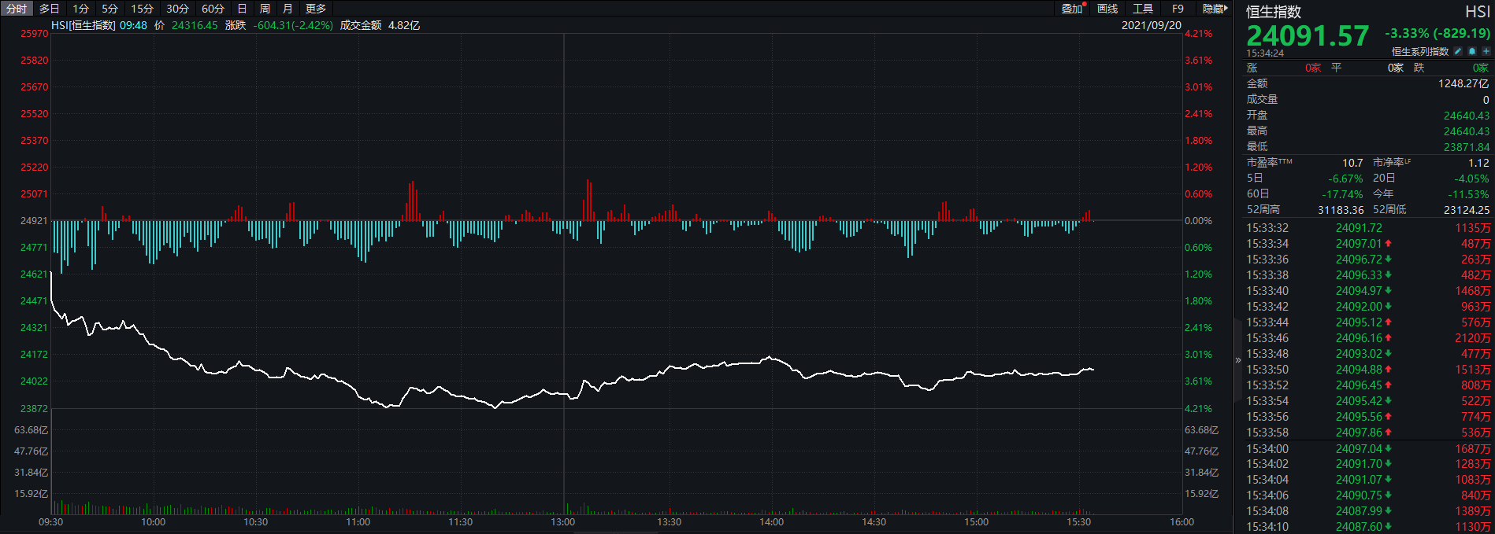1495x534 pixels.
Task: Switch to the 60分 chart period
Action: point(213,9)
